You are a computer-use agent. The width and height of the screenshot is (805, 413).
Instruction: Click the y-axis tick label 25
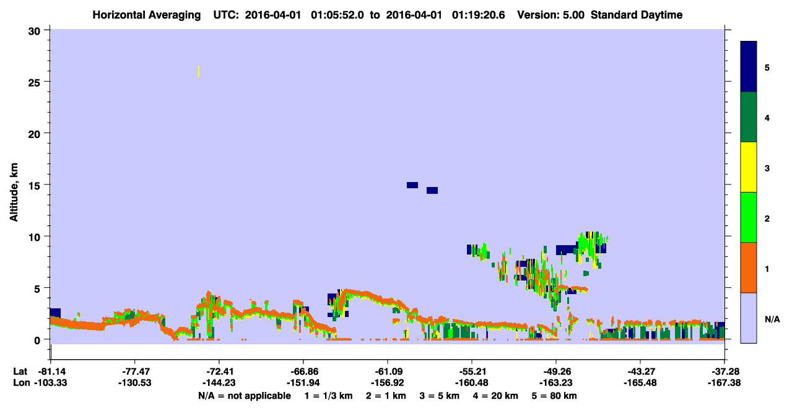[x=36, y=82]
